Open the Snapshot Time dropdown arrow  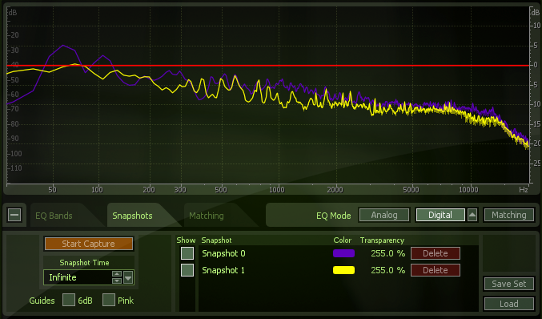(x=128, y=277)
